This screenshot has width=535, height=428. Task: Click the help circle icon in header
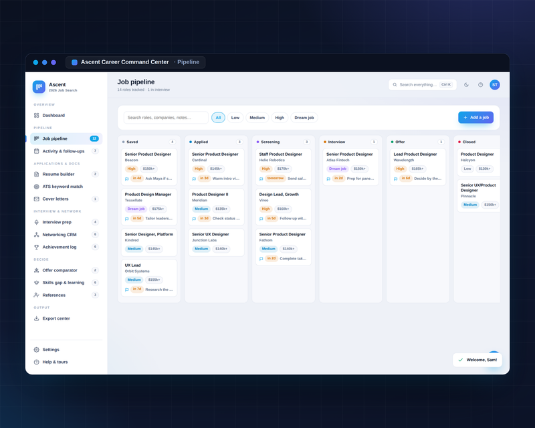[480, 85]
